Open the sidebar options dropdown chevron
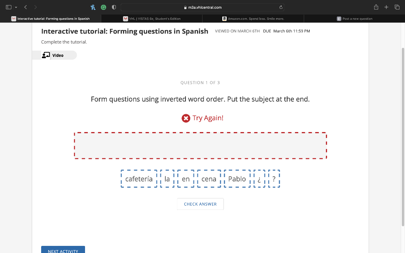Screen dimensions: 405x253 click(x=16, y=7)
